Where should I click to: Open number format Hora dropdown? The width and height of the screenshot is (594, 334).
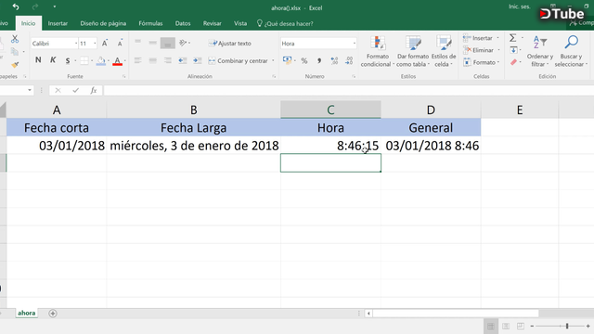pyautogui.click(x=355, y=44)
